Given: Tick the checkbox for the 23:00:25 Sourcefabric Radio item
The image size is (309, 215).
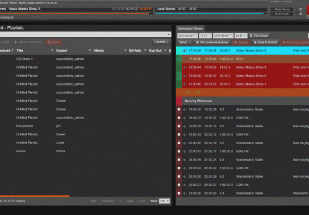Looking at the screenshot, I should (x=179, y=193).
